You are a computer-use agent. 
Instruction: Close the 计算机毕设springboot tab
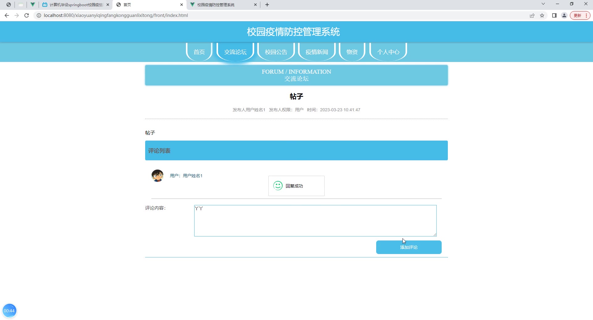(108, 5)
